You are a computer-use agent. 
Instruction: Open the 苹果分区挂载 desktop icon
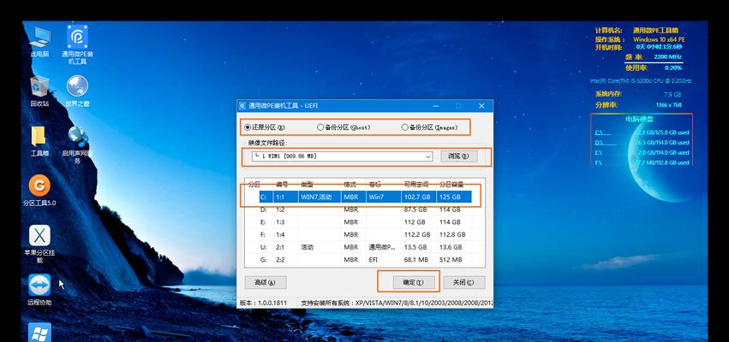pyautogui.click(x=39, y=244)
